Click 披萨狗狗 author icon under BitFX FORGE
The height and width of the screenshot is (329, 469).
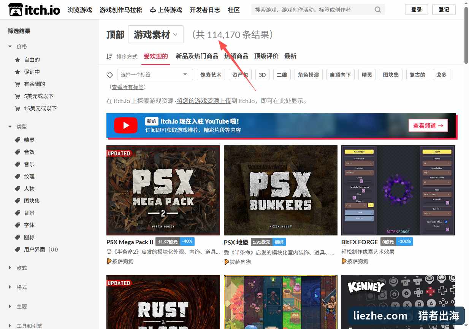[344, 261]
